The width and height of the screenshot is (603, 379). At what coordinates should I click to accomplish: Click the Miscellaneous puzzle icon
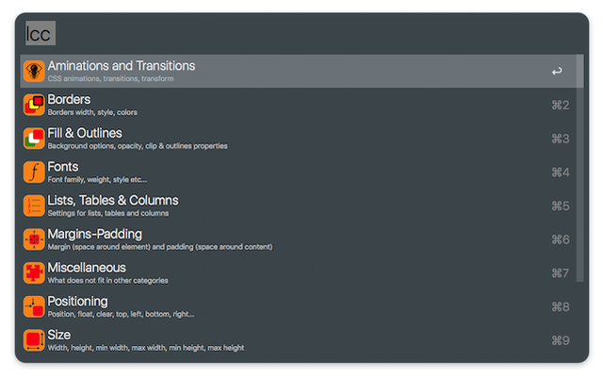34,273
